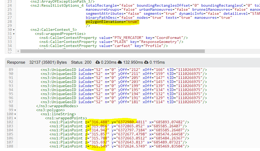The image size is (260, 151).
Task: Click the z="316.488" value on line 102
Action: (97, 122)
